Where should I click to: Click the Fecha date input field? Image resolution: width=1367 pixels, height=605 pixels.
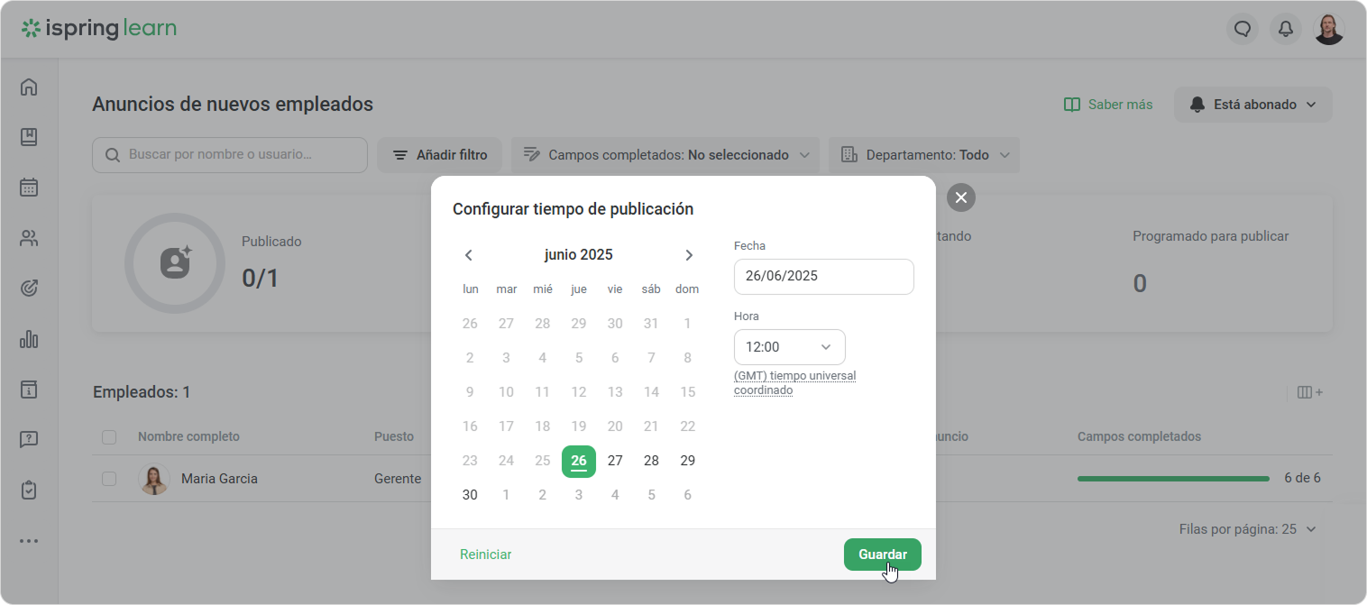pos(823,277)
